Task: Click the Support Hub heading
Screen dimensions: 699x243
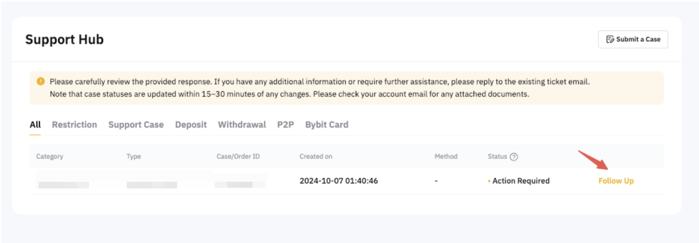Action: tap(65, 39)
